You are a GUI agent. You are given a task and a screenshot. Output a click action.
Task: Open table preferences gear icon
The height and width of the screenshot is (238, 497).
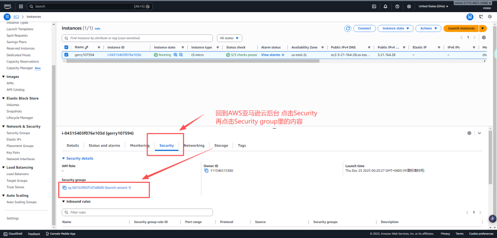coord(484,37)
